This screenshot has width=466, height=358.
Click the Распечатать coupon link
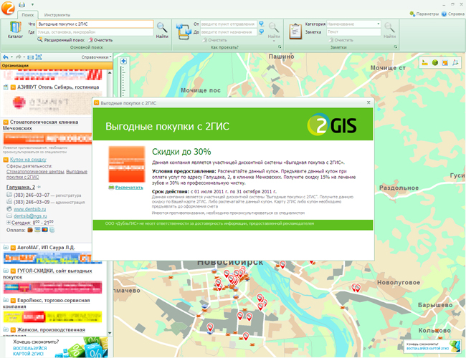pyautogui.click(x=129, y=187)
